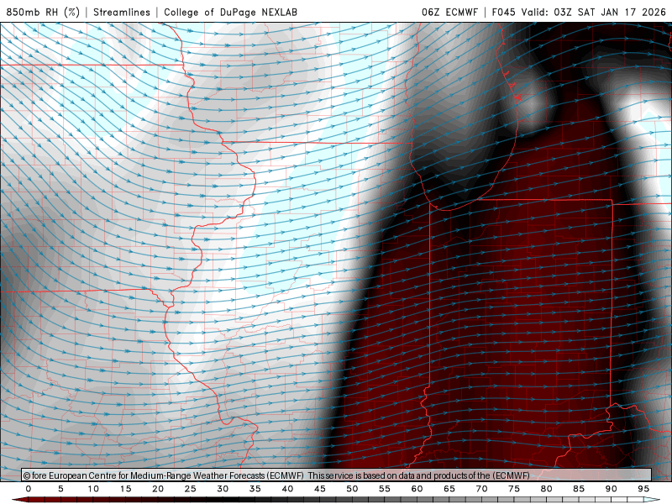Click the "90" value on the color scale
The image size is (672, 504).
612,489
